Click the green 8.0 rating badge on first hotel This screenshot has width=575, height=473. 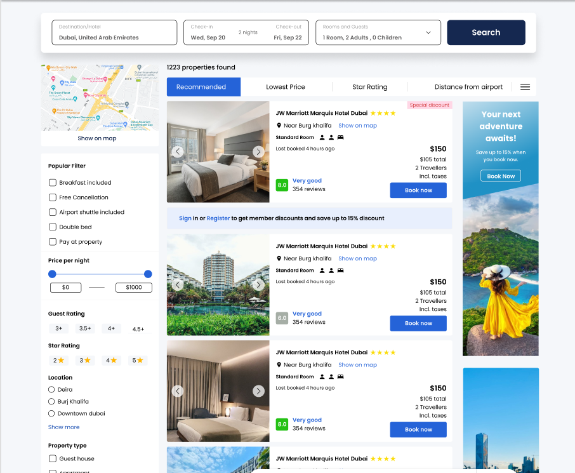pos(282,185)
